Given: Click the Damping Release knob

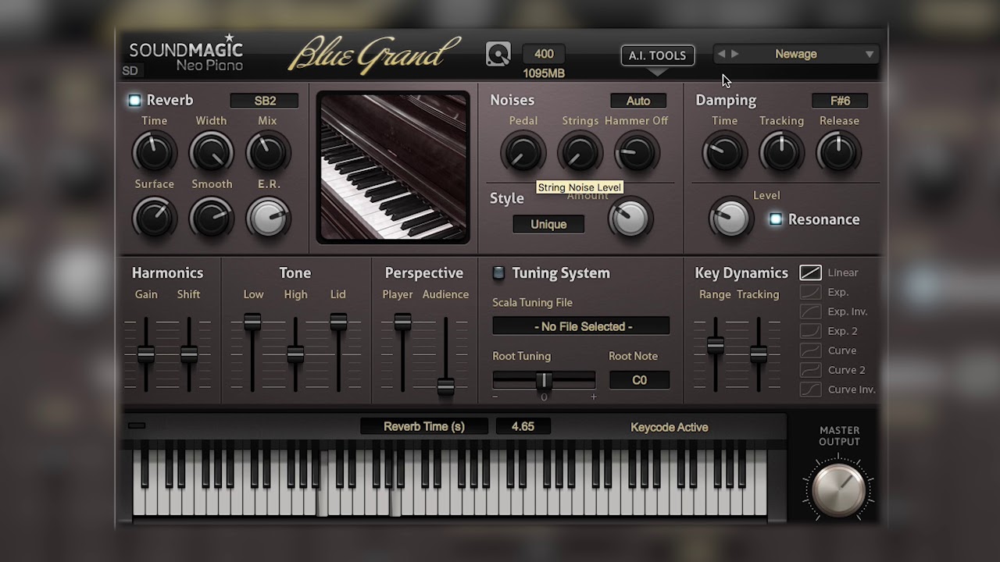Looking at the screenshot, I should (838, 151).
